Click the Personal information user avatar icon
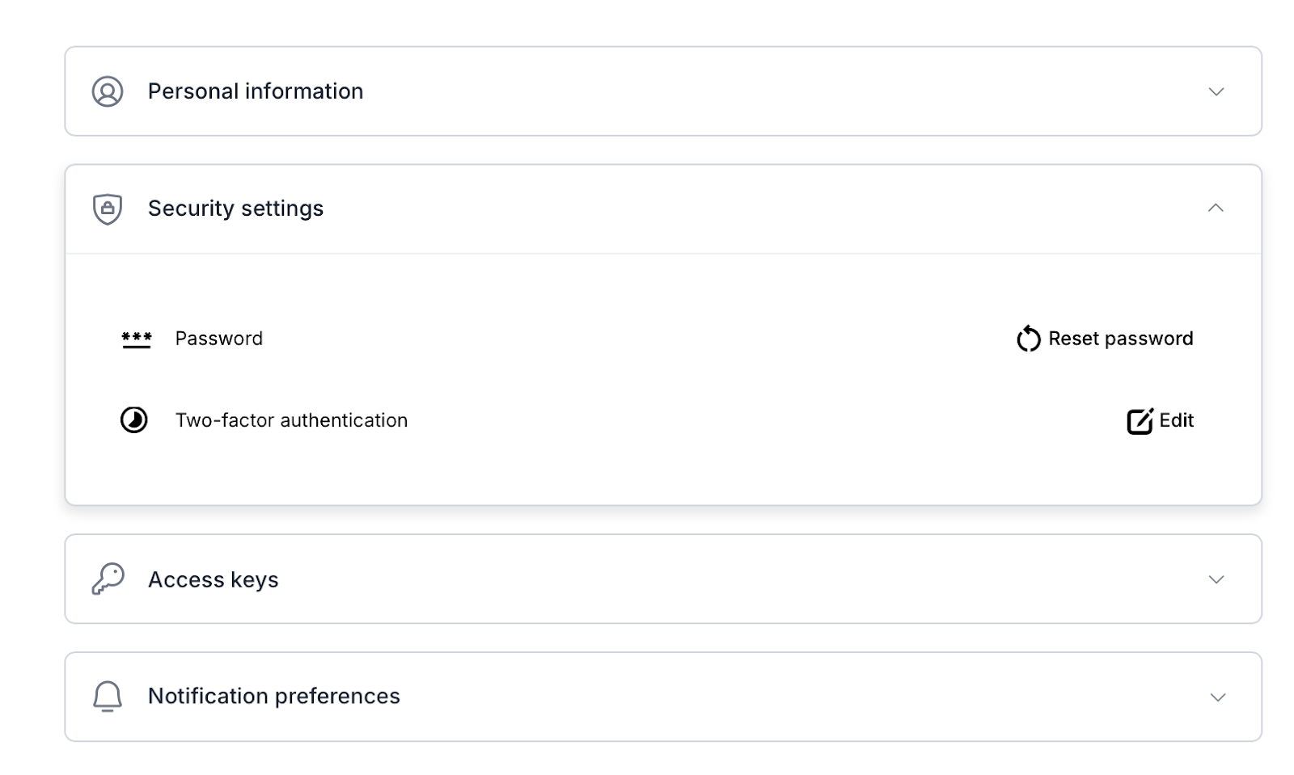Screen dimensions: 1294x775 coord(108,91)
